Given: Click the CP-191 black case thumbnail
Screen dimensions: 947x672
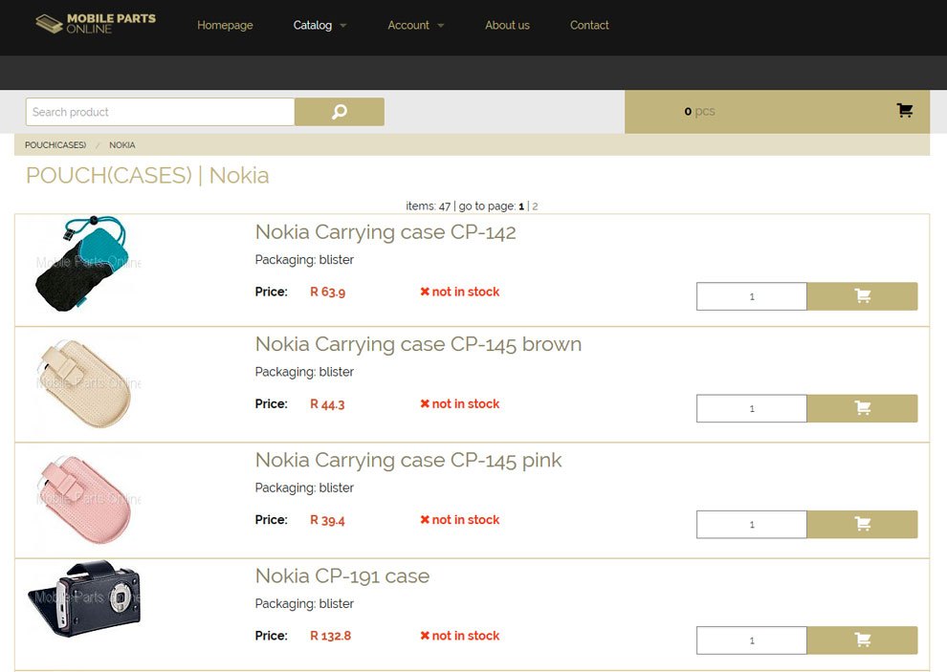Looking at the screenshot, I should [x=84, y=598].
